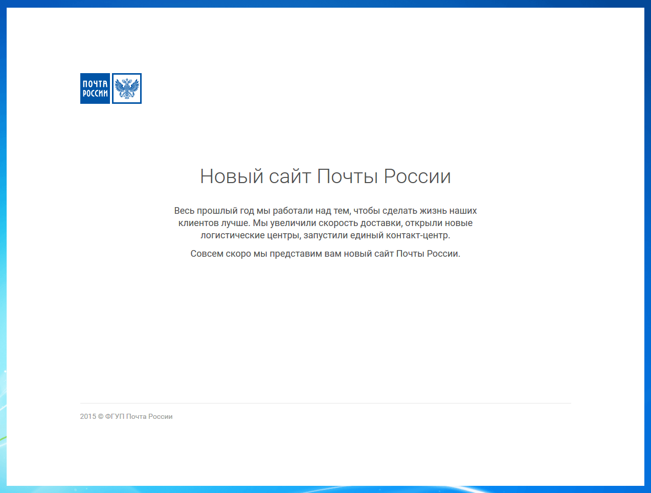
Task: Click the double-headed eagle emblem logo
Action: (127, 88)
